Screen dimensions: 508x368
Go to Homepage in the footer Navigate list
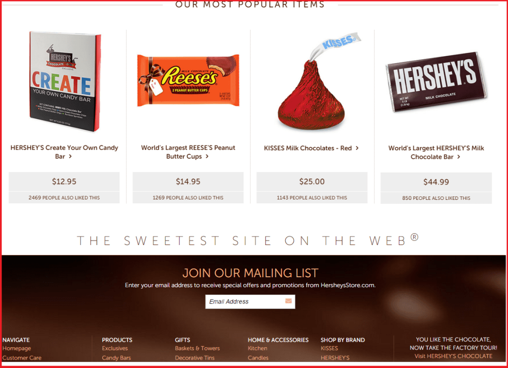point(17,348)
